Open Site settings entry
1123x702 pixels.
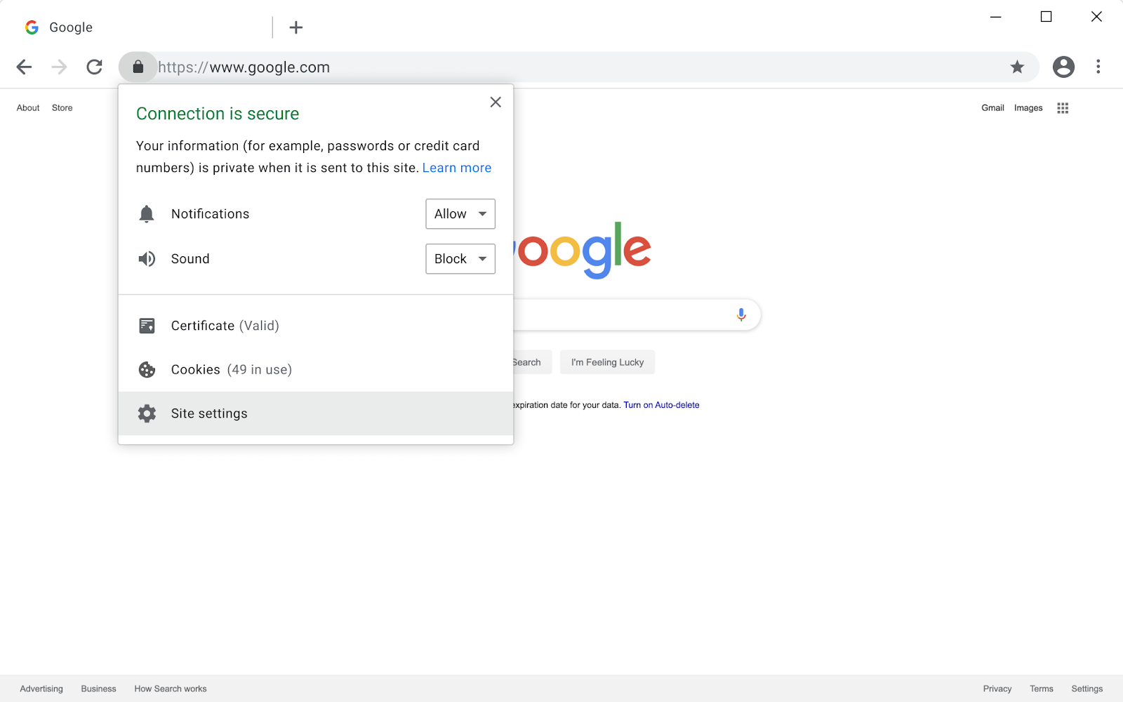click(x=316, y=413)
